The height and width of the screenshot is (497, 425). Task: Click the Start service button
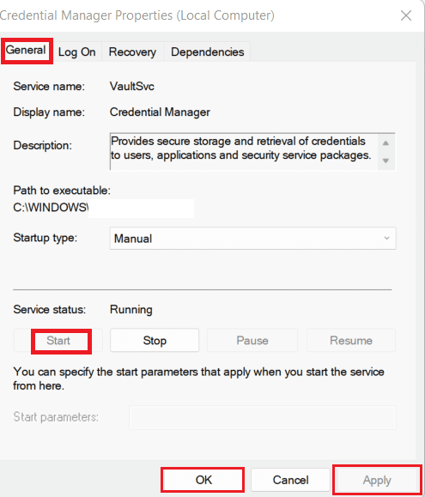pyautogui.click(x=58, y=341)
